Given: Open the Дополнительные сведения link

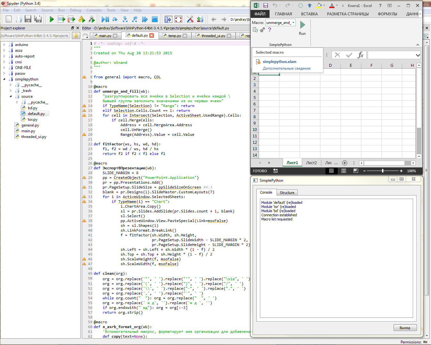Looking at the screenshot, I should [286, 68].
